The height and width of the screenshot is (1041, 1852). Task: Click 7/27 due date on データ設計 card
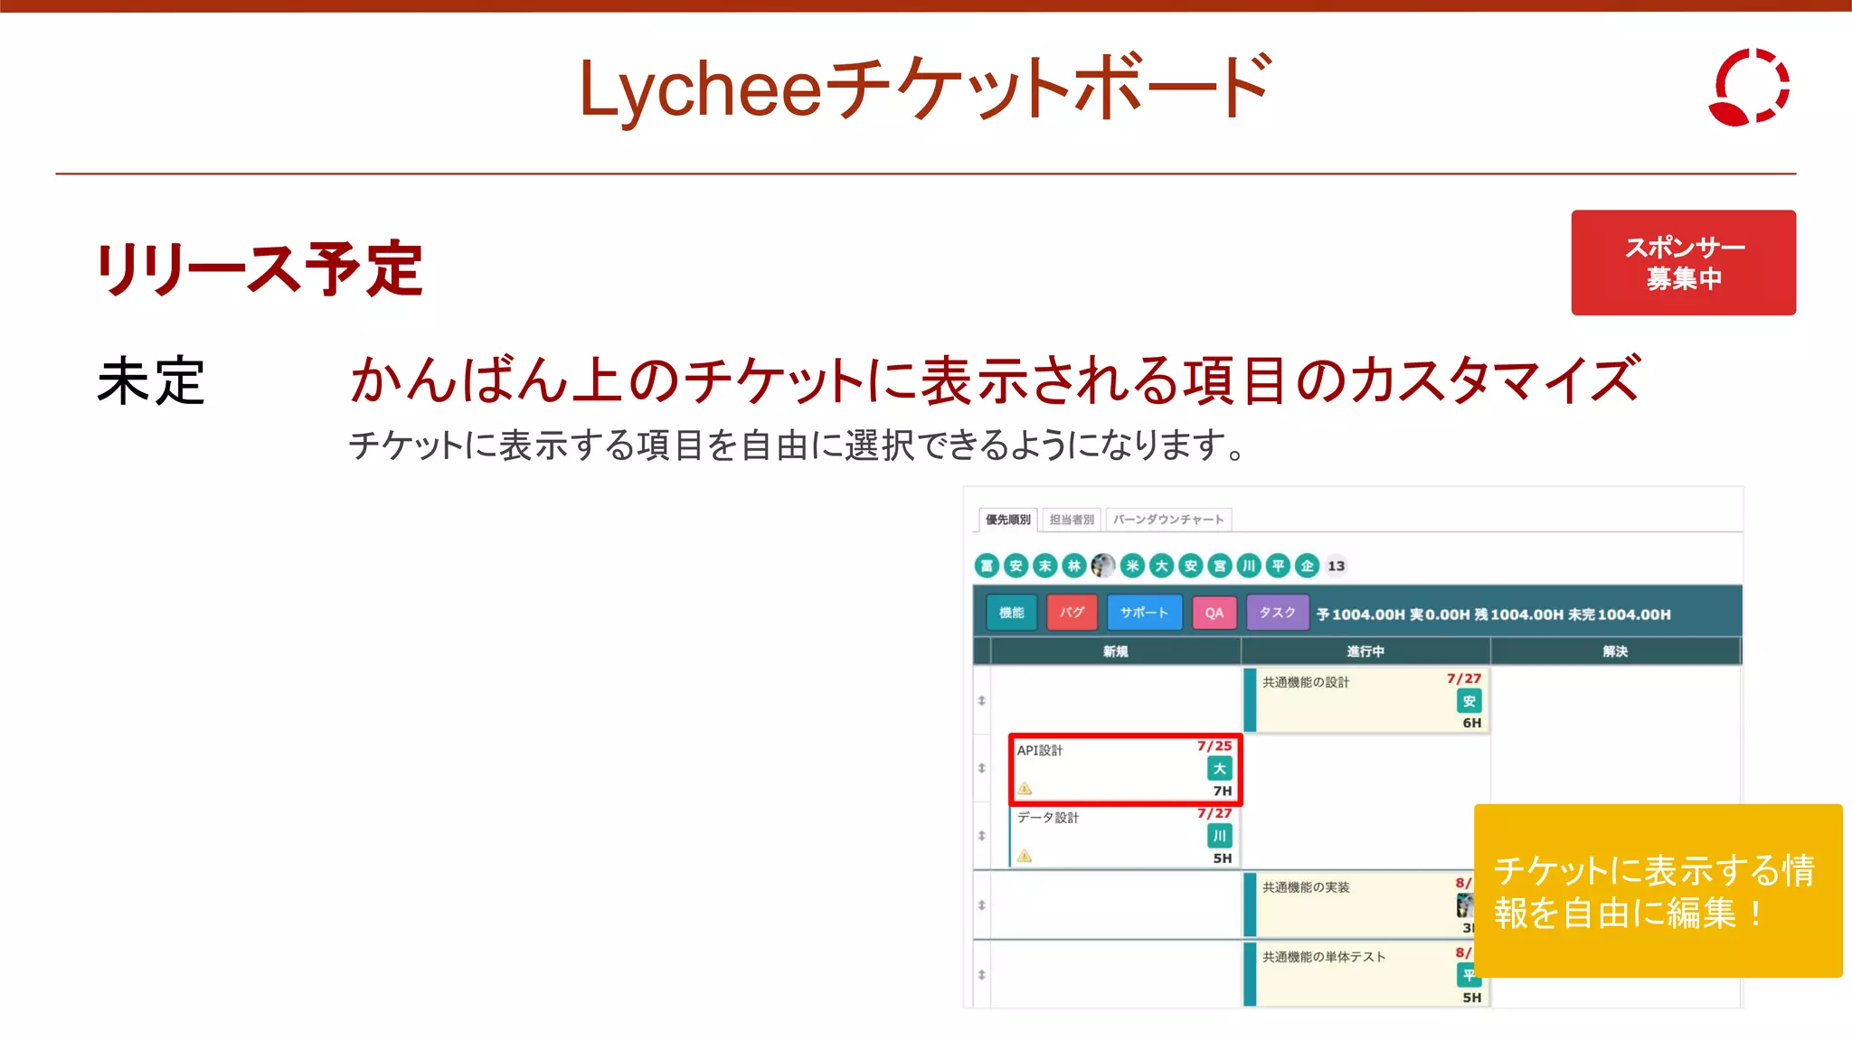(x=1214, y=813)
